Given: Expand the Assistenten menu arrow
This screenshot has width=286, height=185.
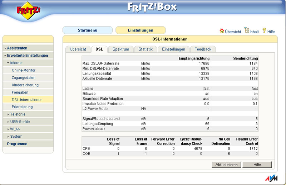Looking at the screenshot, I should coord(5,48).
